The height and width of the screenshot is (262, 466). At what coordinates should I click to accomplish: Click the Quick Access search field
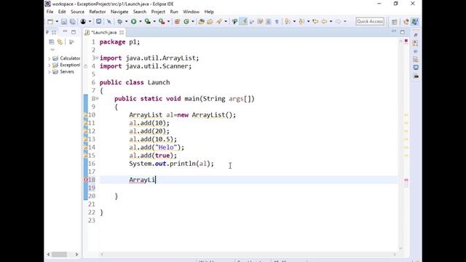coord(370,21)
